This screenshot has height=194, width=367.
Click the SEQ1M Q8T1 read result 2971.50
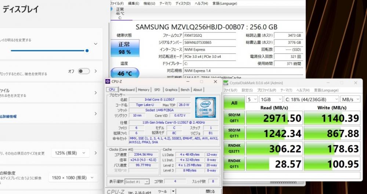[274, 118]
